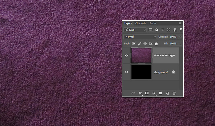Click the Opacity 100% value field
The height and width of the screenshot is (126, 215).
tap(173, 37)
